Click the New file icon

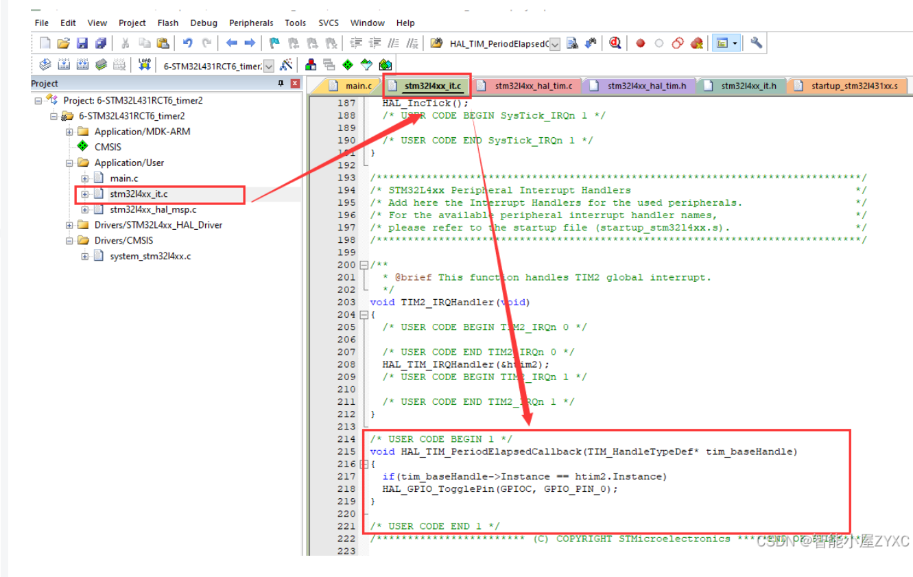tap(45, 43)
